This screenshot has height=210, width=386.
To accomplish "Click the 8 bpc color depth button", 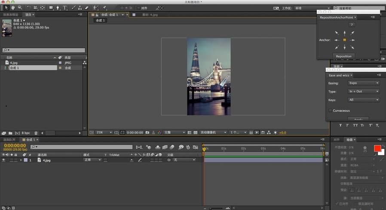I will 26,133.
